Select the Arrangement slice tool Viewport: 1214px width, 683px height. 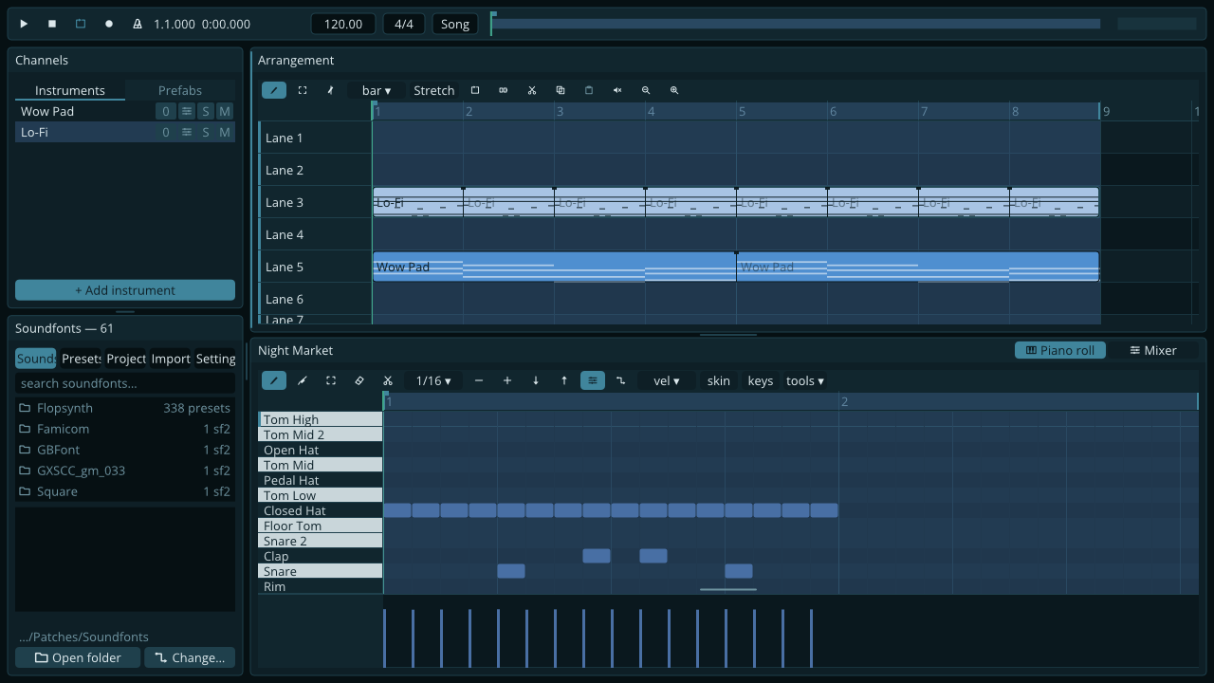[331, 90]
